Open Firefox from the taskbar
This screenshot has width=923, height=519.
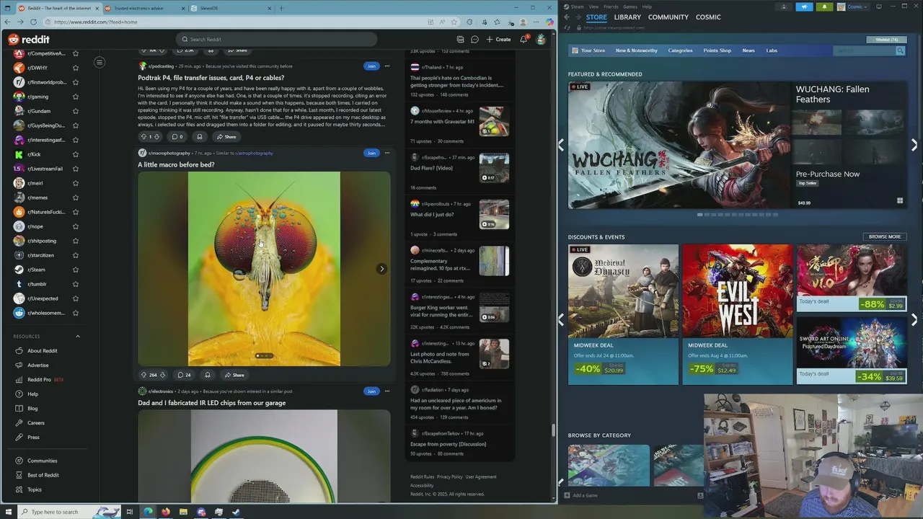(x=166, y=512)
